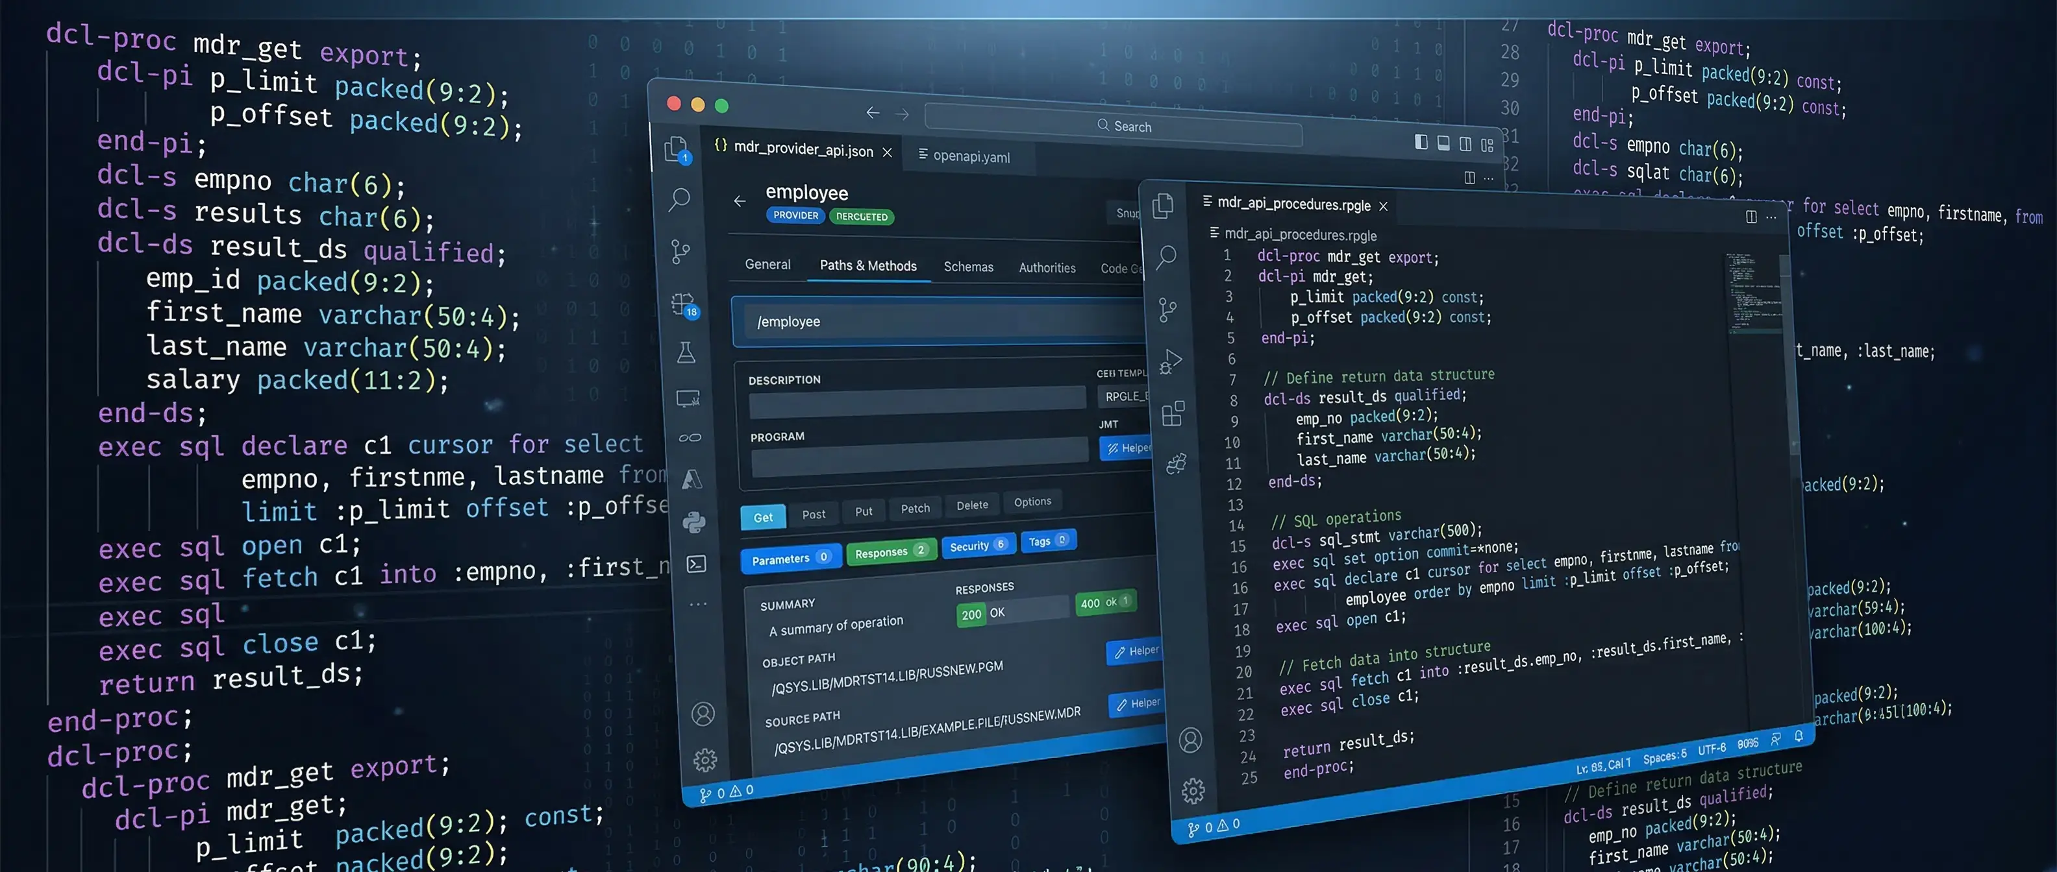2057x872 pixels.
Task: Click the Accounts profile icon above settings
Action: pos(702,716)
